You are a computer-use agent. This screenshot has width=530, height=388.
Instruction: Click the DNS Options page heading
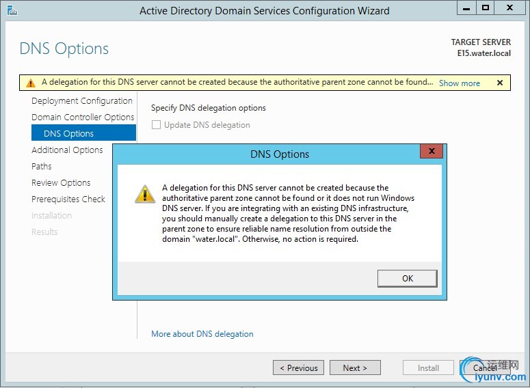tap(64, 48)
